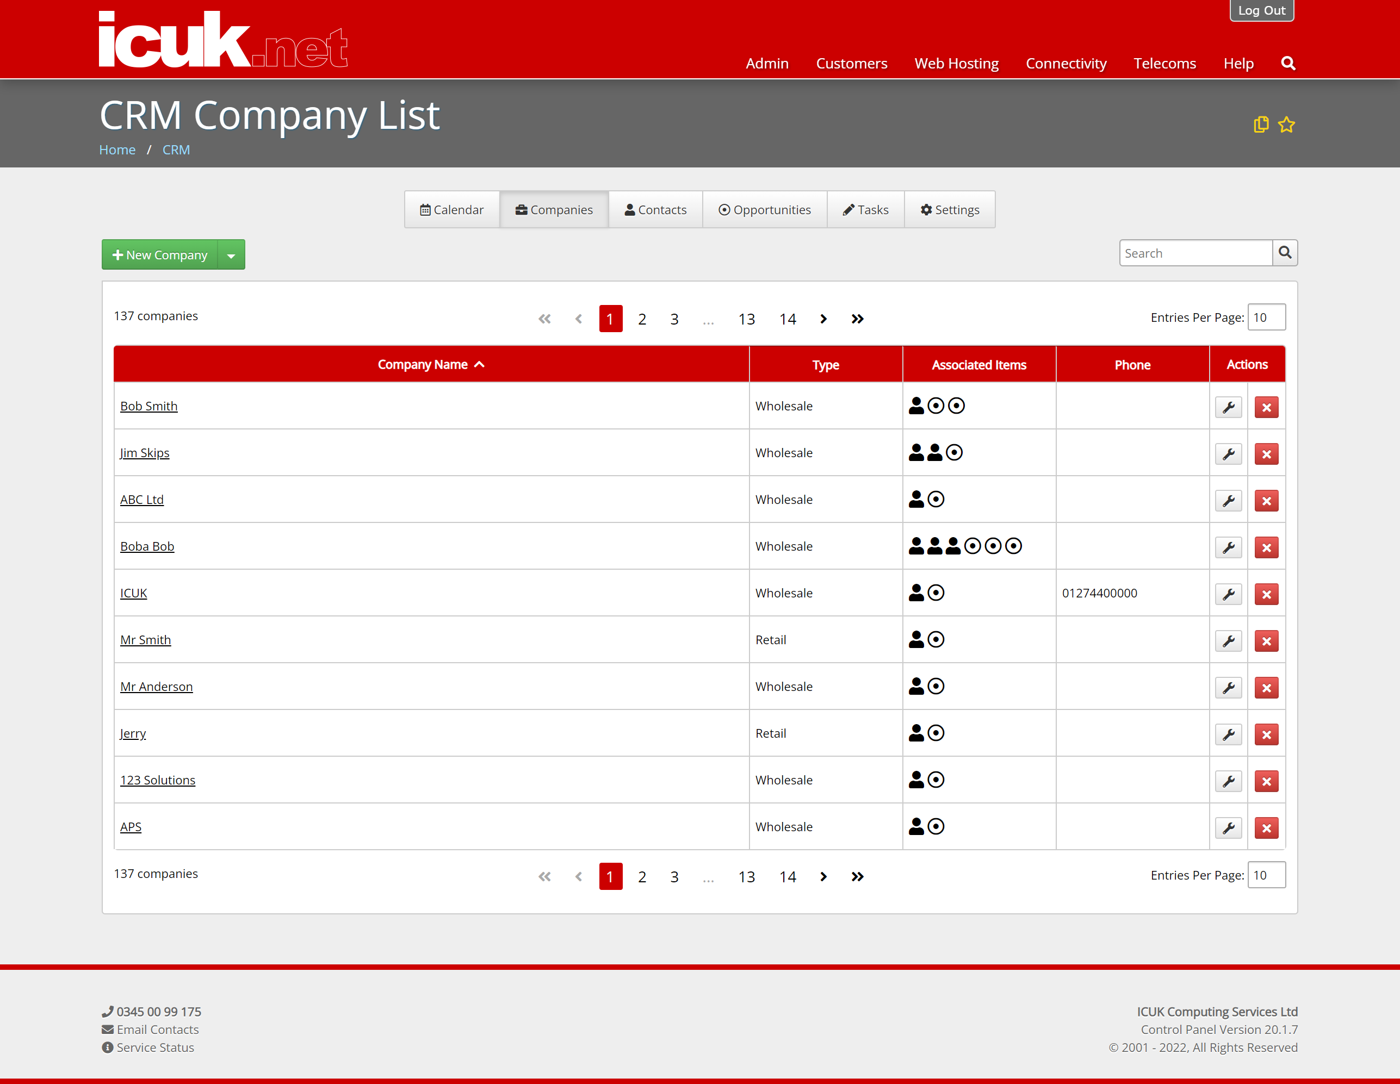
Task: Edit ICUK with wrench icon
Action: pos(1228,595)
